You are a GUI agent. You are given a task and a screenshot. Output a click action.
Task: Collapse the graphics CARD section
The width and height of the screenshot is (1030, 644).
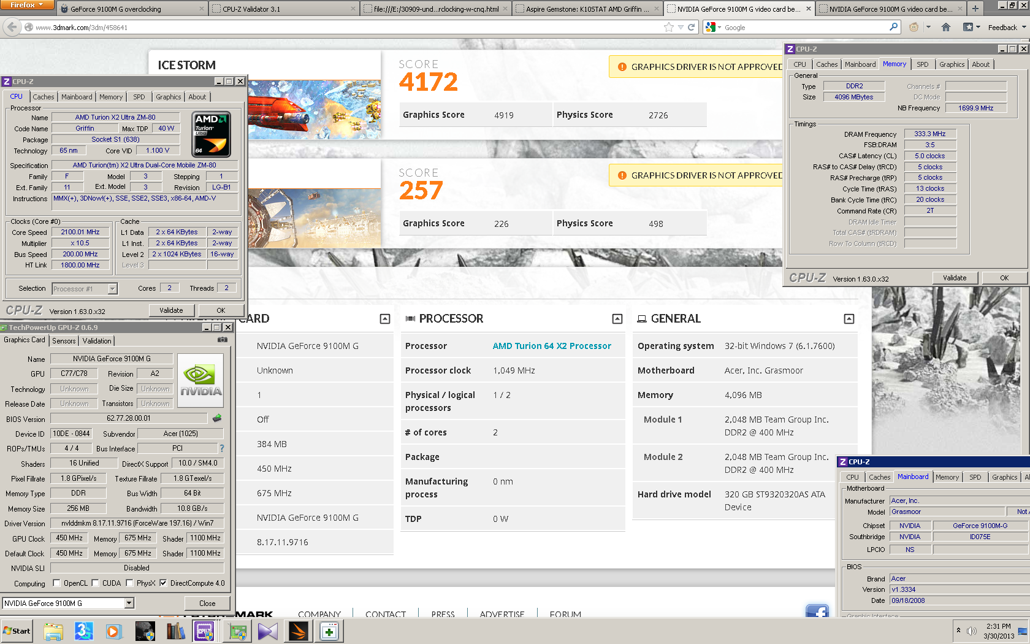(385, 319)
